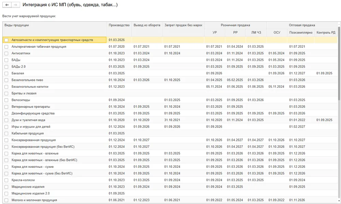Click the Оптовая продажа group header
341x204 pixels.
302,25
